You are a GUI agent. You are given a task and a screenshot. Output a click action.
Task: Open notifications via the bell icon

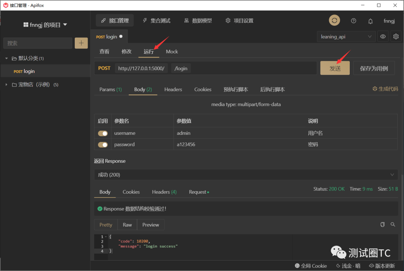tap(370, 21)
